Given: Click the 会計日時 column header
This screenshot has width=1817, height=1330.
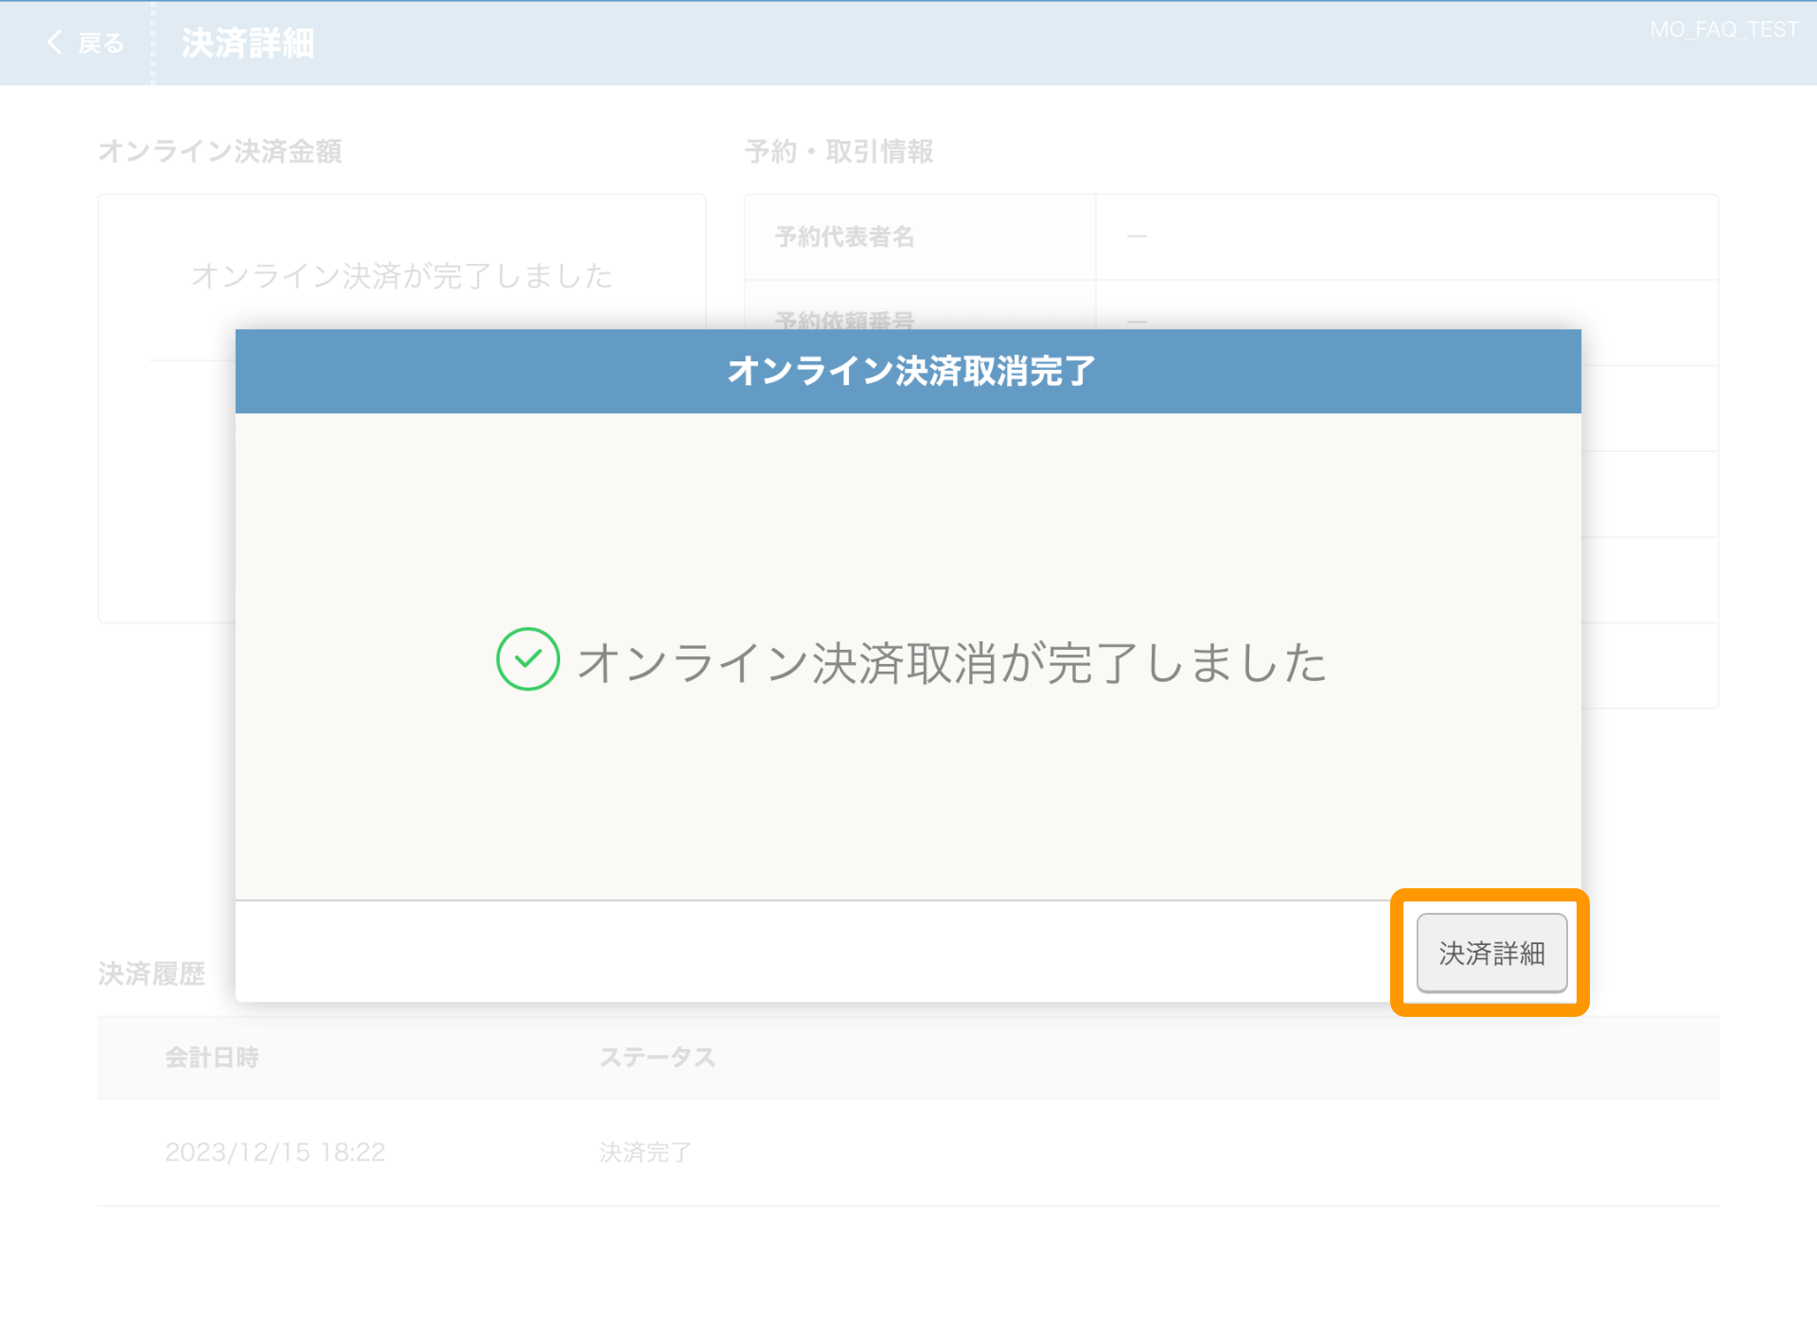Looking at the screenshot, I should click(211, 1058).
